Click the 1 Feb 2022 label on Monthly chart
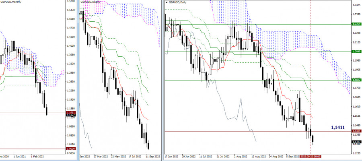The width and height of the screenshot is (362, 161). pos(37,156)
